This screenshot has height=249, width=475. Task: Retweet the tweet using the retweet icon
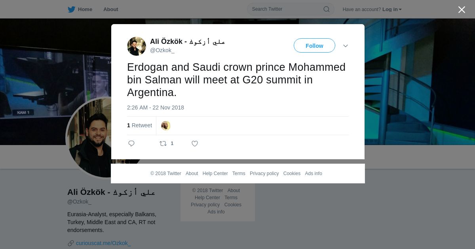(x=163, y=143)
